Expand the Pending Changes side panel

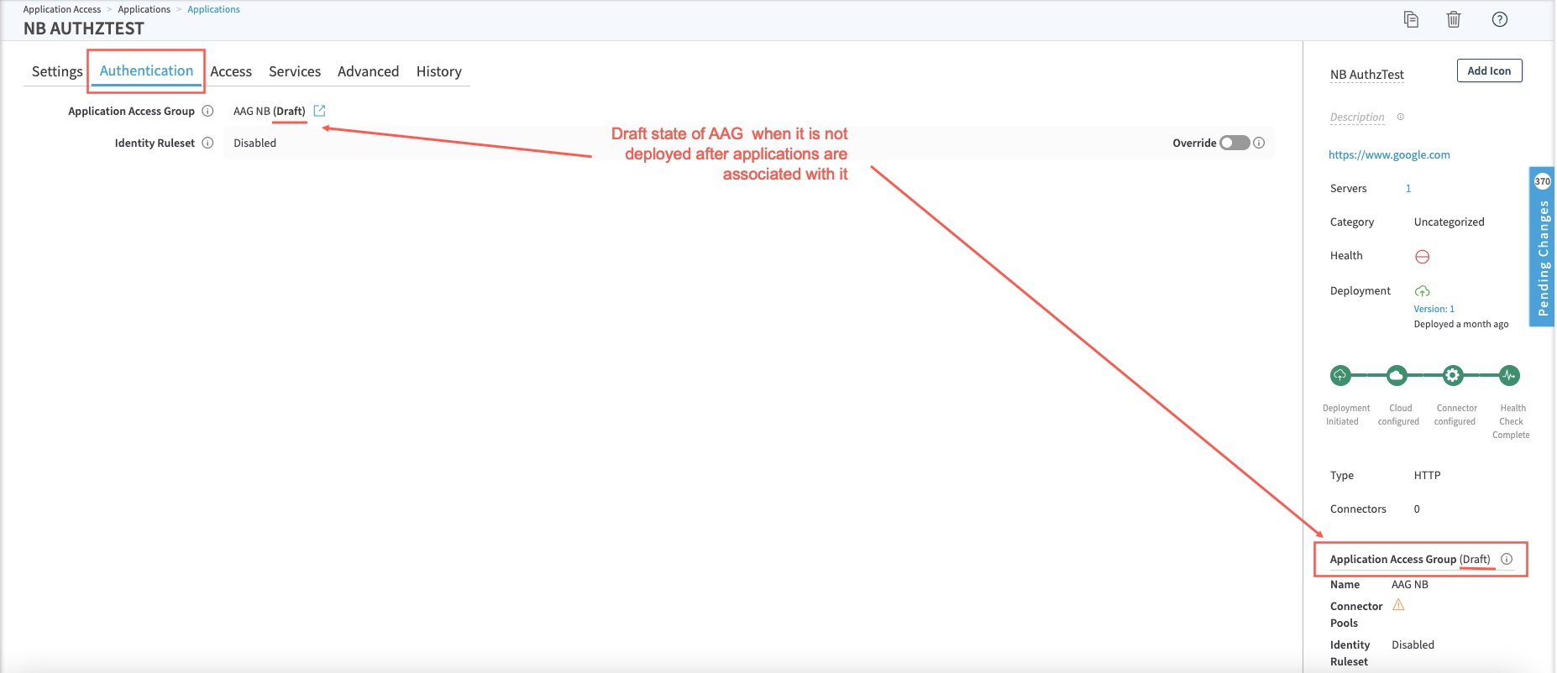(1542, 248)
